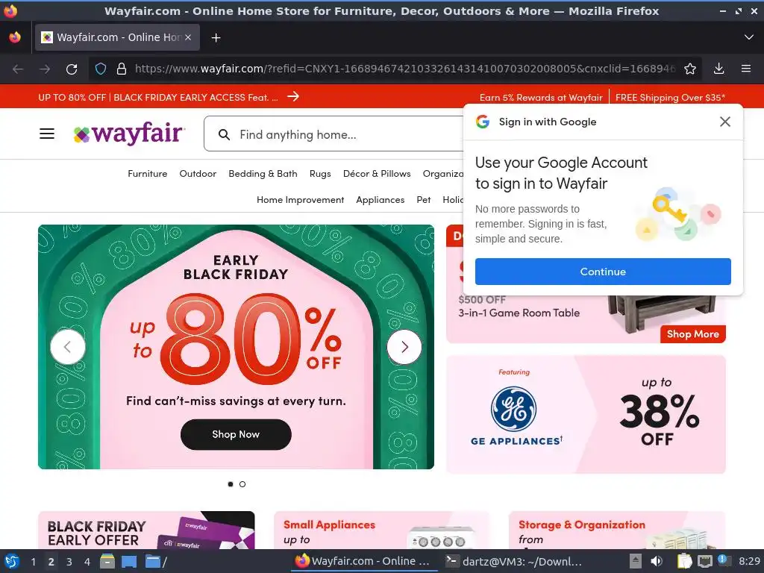Bookmark this page with the star

690,69
